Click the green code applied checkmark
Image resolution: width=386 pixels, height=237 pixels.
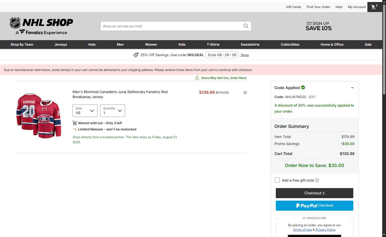tap(303, 88)
